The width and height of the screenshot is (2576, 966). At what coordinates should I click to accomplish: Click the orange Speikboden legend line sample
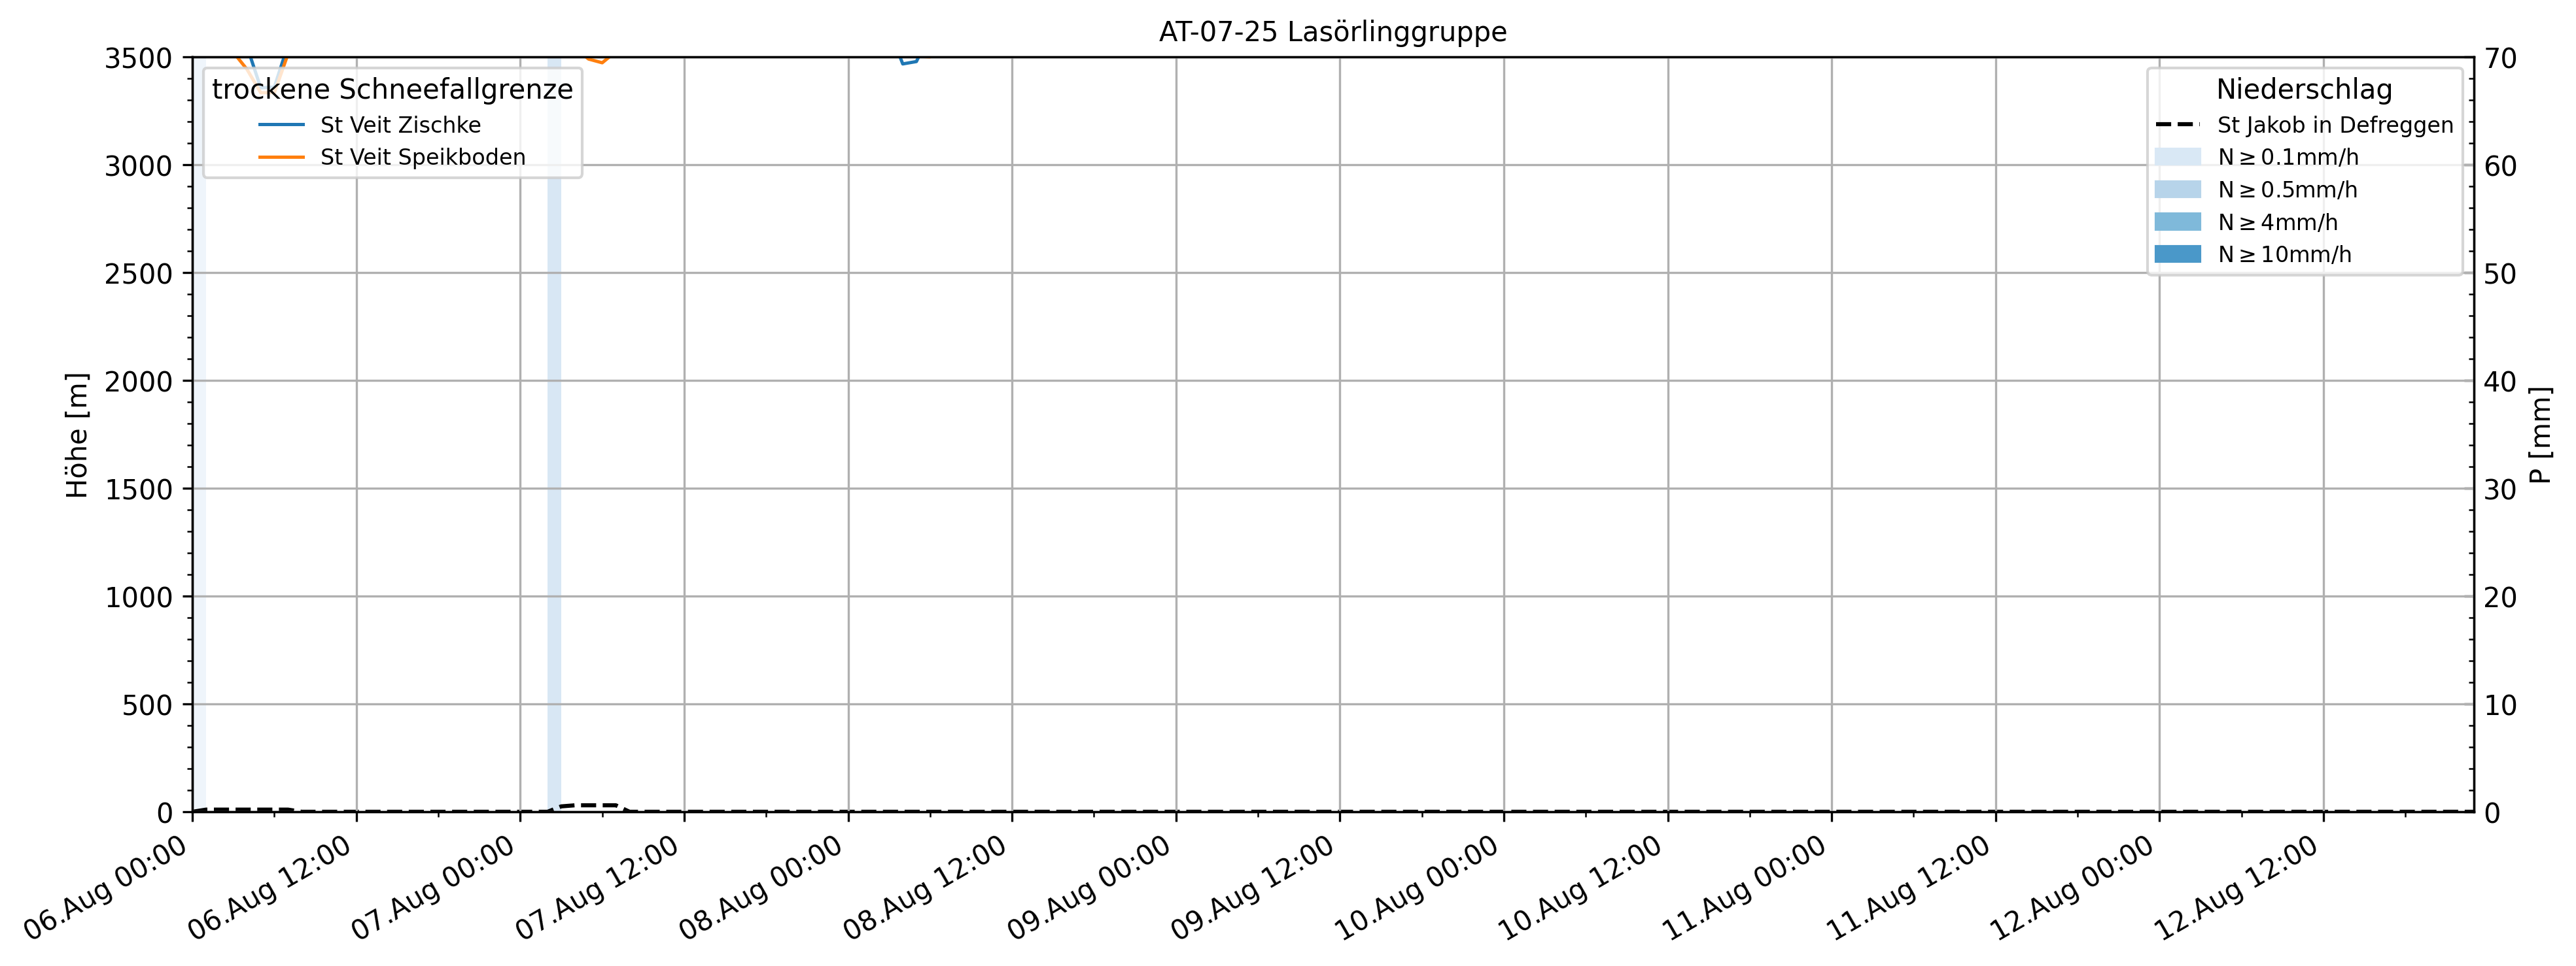pyautogui.click(x=281, y=157)
